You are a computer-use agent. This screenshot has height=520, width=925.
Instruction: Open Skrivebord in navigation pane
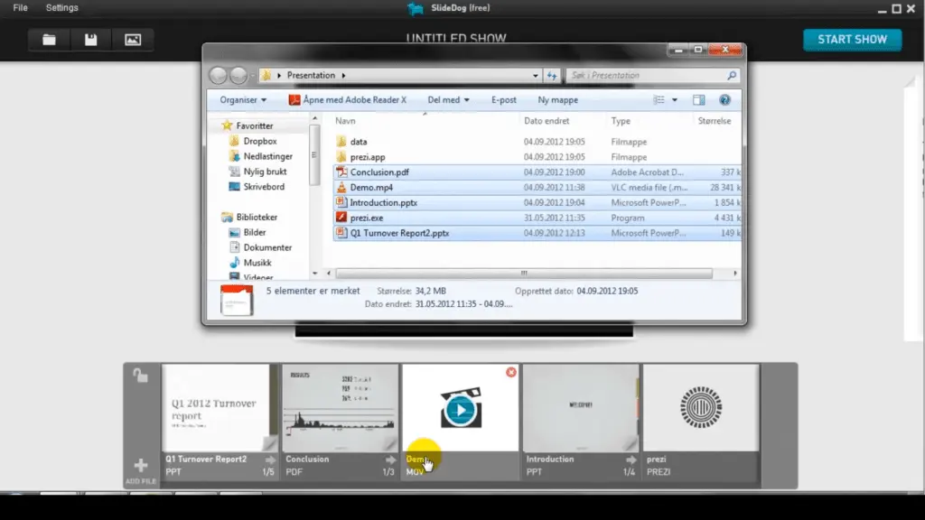[264, 187]
